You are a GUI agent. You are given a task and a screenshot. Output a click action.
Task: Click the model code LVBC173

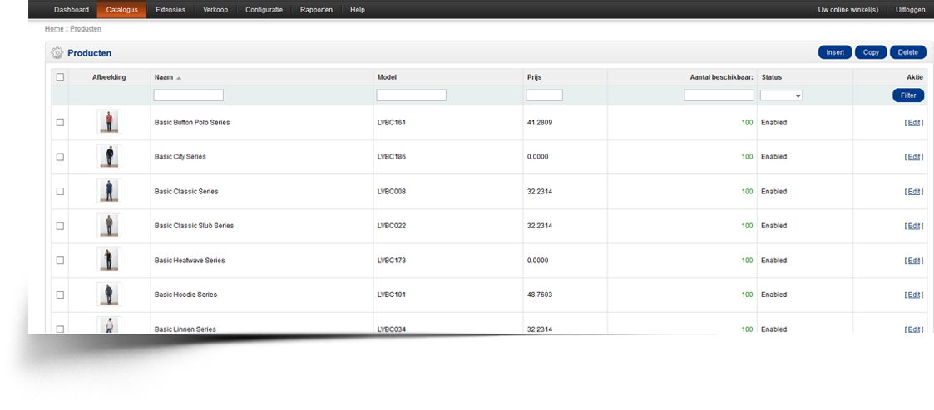click(x=392, y=261)
